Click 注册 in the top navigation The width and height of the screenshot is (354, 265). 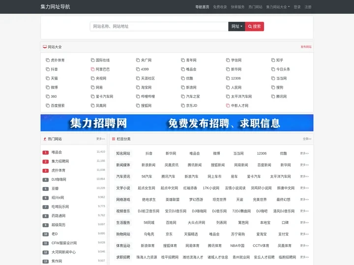(308, 7)
